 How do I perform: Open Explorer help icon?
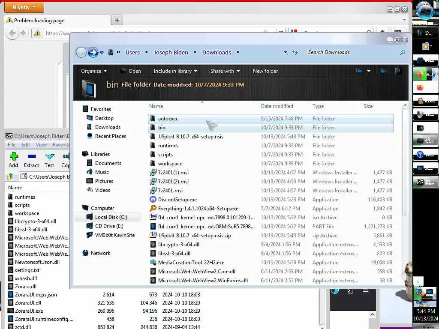pyautogui.click(x=398, y=71)
